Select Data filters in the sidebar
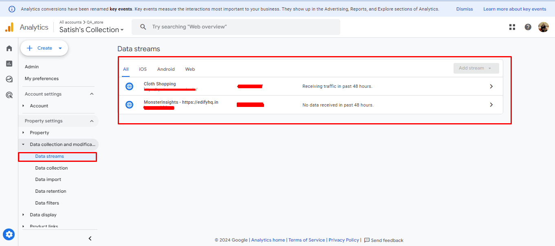This screenshot has height=246, width=555. pos(47,203)
